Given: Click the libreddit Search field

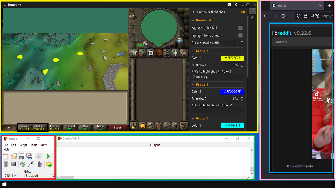Looking at the screenshot, I should tap(302, 42).
